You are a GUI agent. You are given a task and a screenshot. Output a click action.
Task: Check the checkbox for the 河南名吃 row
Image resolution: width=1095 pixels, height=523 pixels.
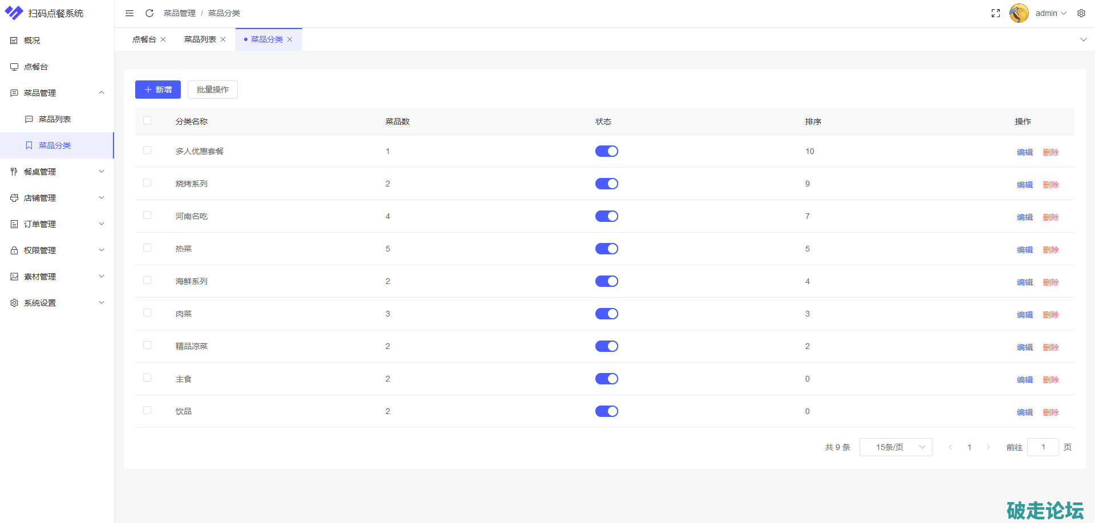tap(147, 215)
